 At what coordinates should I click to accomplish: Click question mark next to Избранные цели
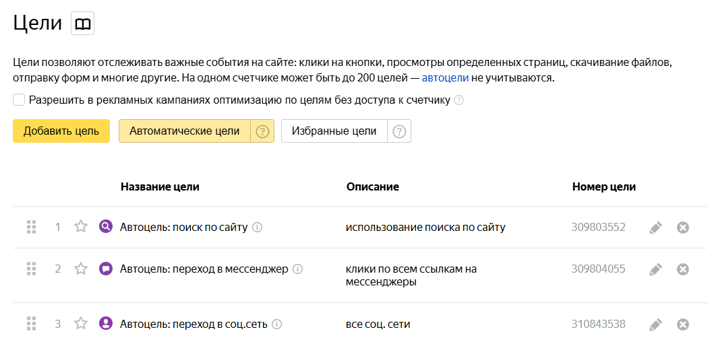399,131
